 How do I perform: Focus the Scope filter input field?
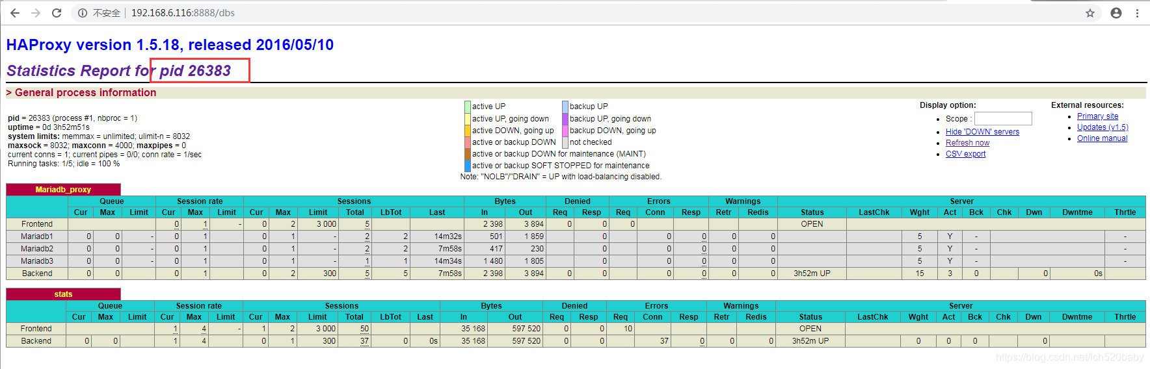point(1003,118)
